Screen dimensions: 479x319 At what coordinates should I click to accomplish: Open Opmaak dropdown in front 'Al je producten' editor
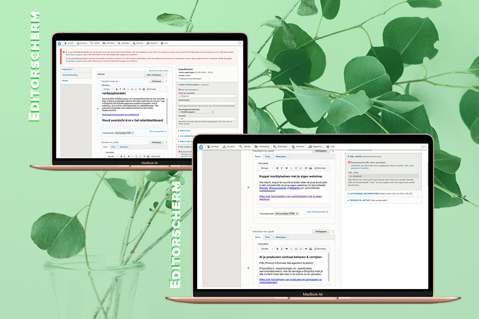click(266, 248)
